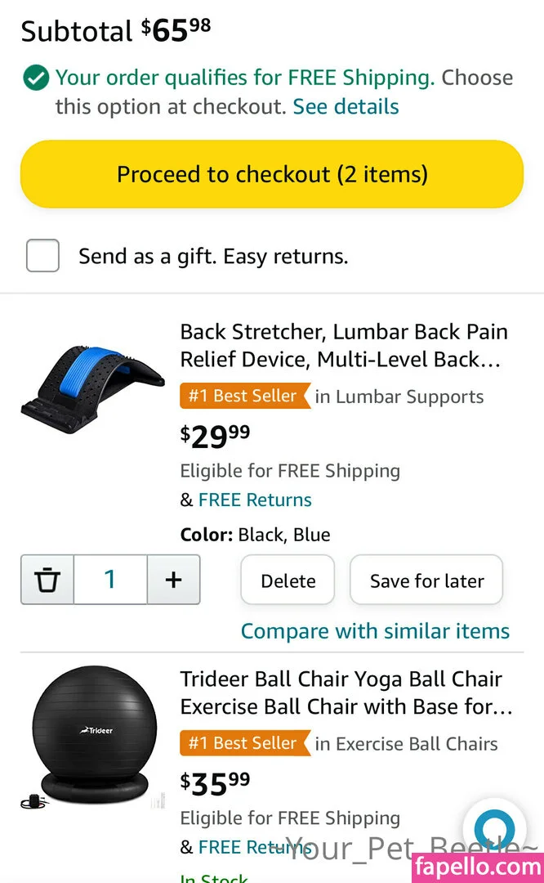
Task: Delete the Back Stretcher from cart
Action: [x=288, y=580]
